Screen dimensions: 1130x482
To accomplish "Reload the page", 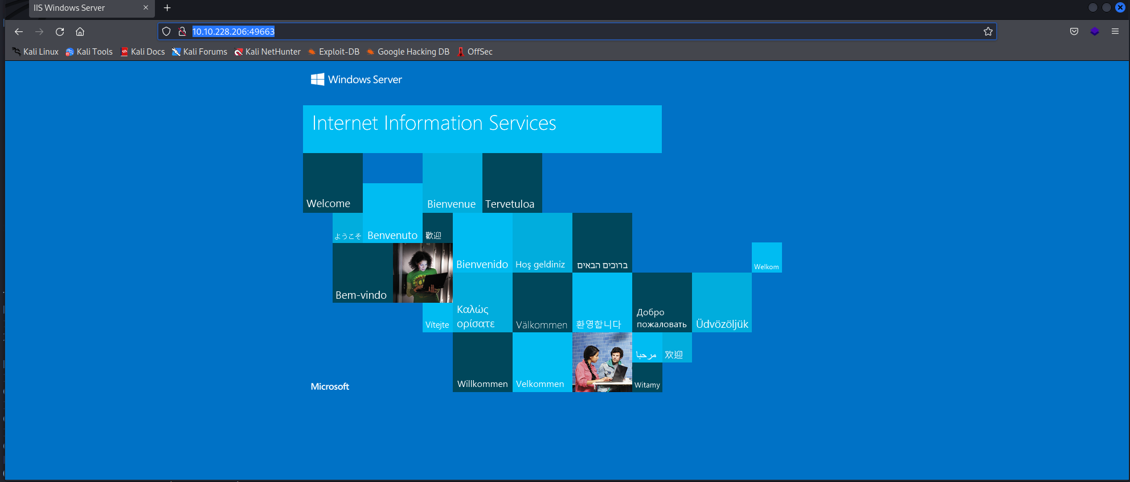I will point(60,32).
